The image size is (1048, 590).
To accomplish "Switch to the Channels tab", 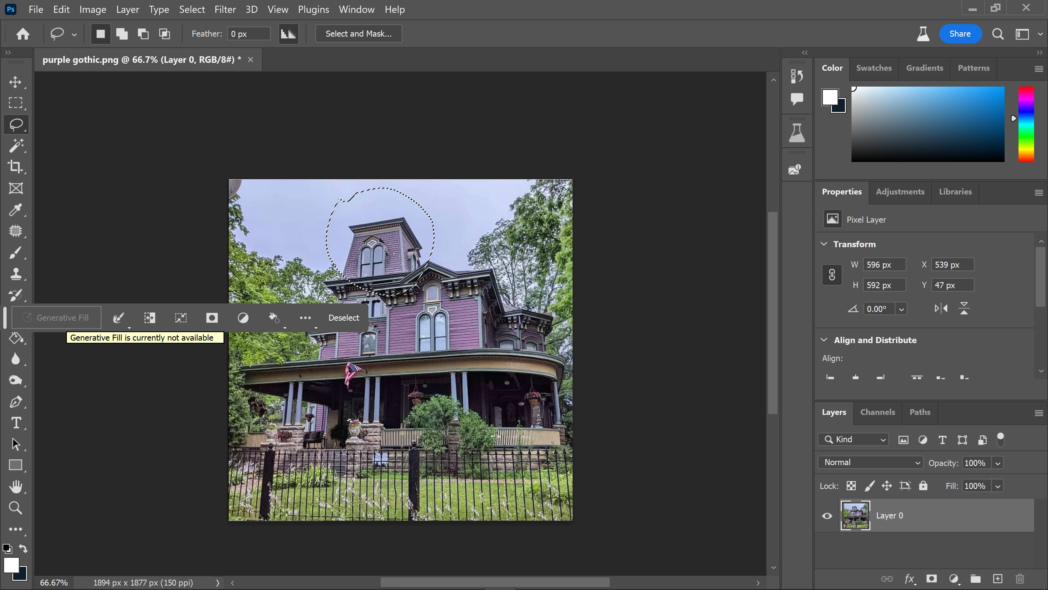I will (877, 412).
